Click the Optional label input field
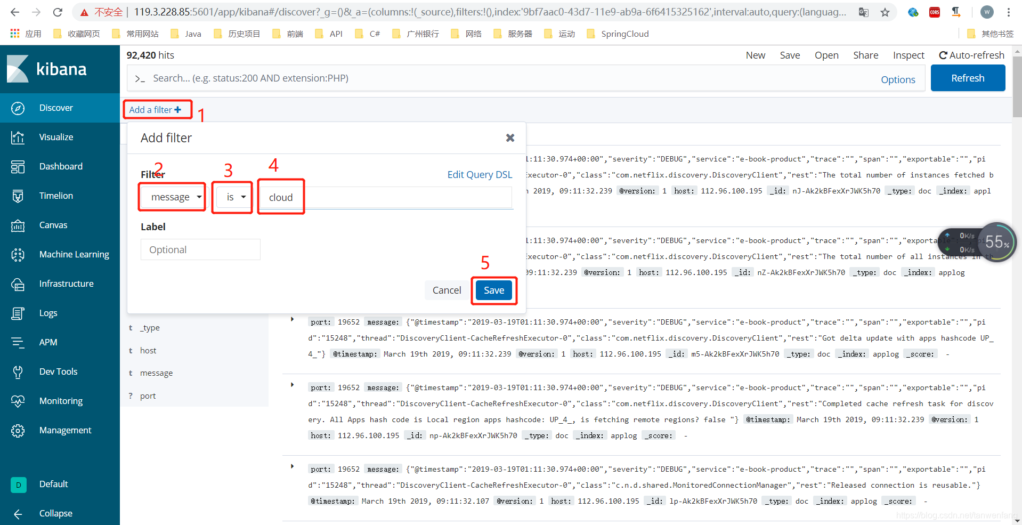 pos(200,250)
